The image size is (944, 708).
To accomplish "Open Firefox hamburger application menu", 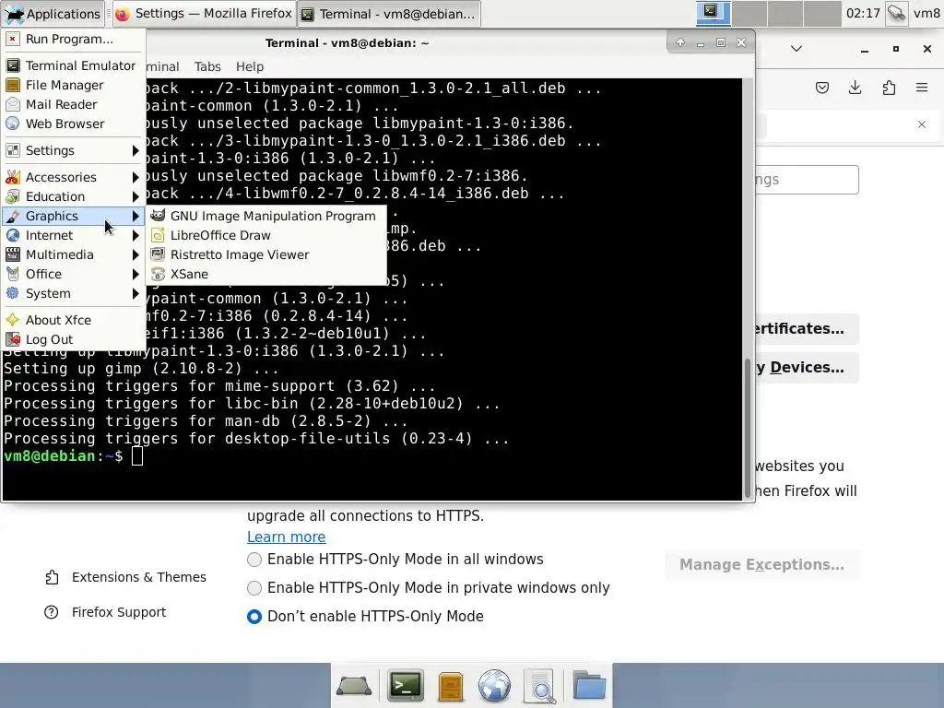I will pos(922,88).
